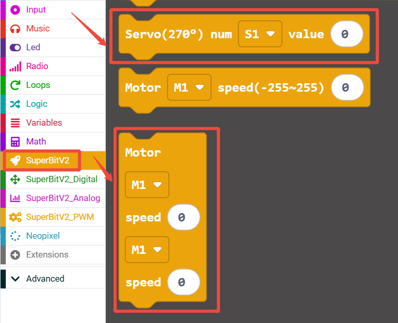
Task: Click the Extensions plus icon
Action: click(x=15, y=254)
